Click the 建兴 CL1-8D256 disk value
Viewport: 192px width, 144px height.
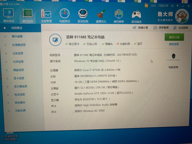pos(97,87)
